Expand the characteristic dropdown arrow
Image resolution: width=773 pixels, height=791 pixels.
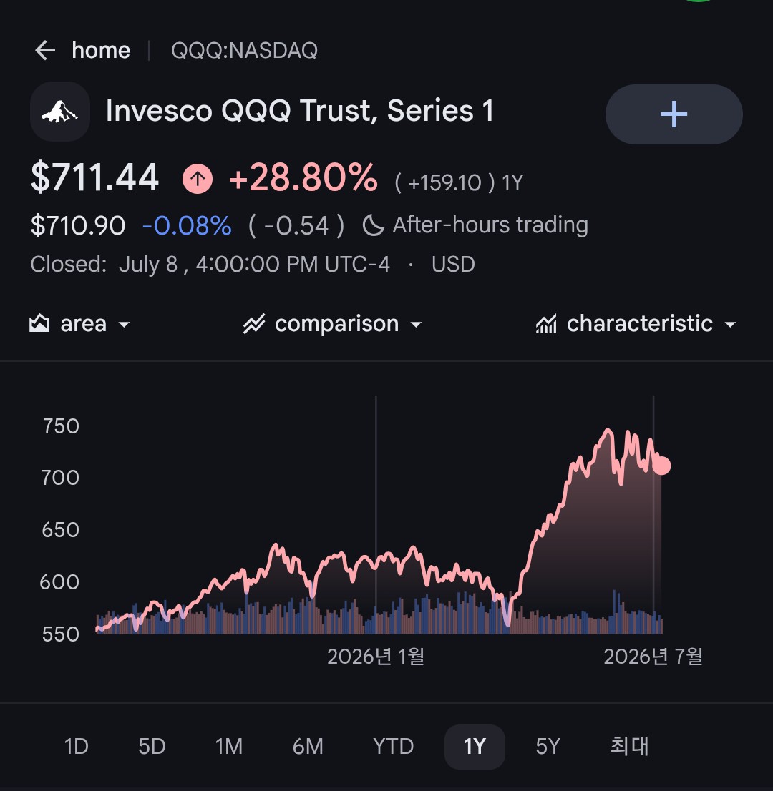[x=730, y=325]
